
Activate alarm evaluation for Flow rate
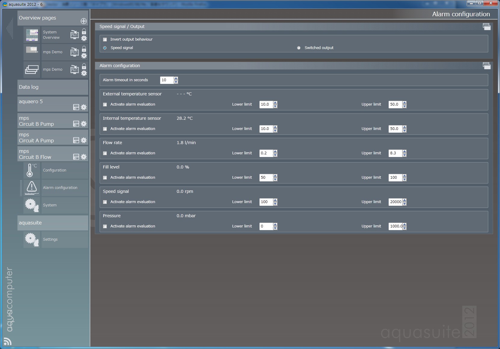click(x=105, y=153)
